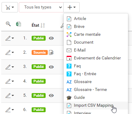Open the shopping cart dropdown button
This screenshot has height=114, width=132.
(x=10, y=7)
